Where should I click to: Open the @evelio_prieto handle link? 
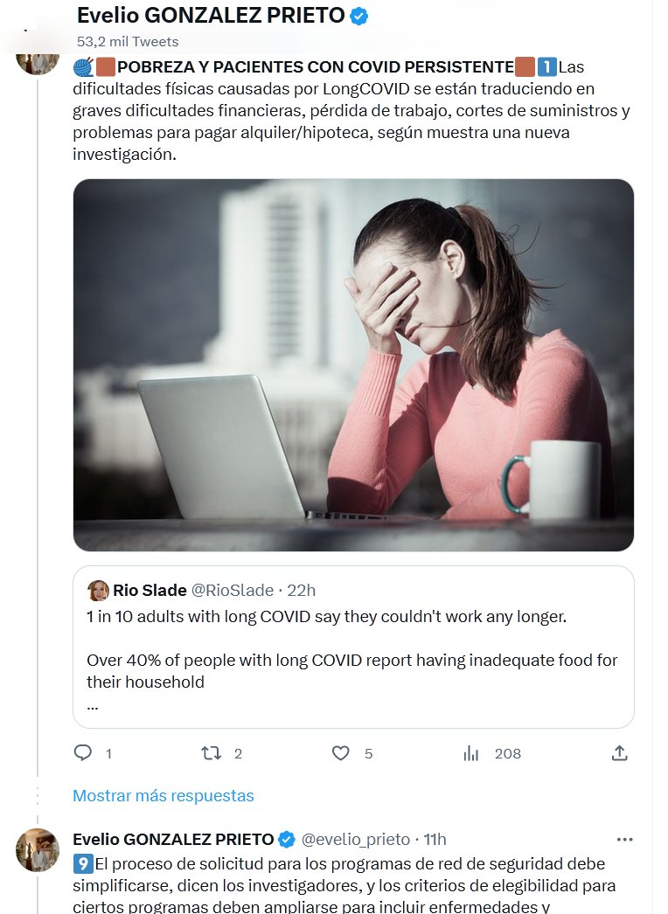click(356, 839)
